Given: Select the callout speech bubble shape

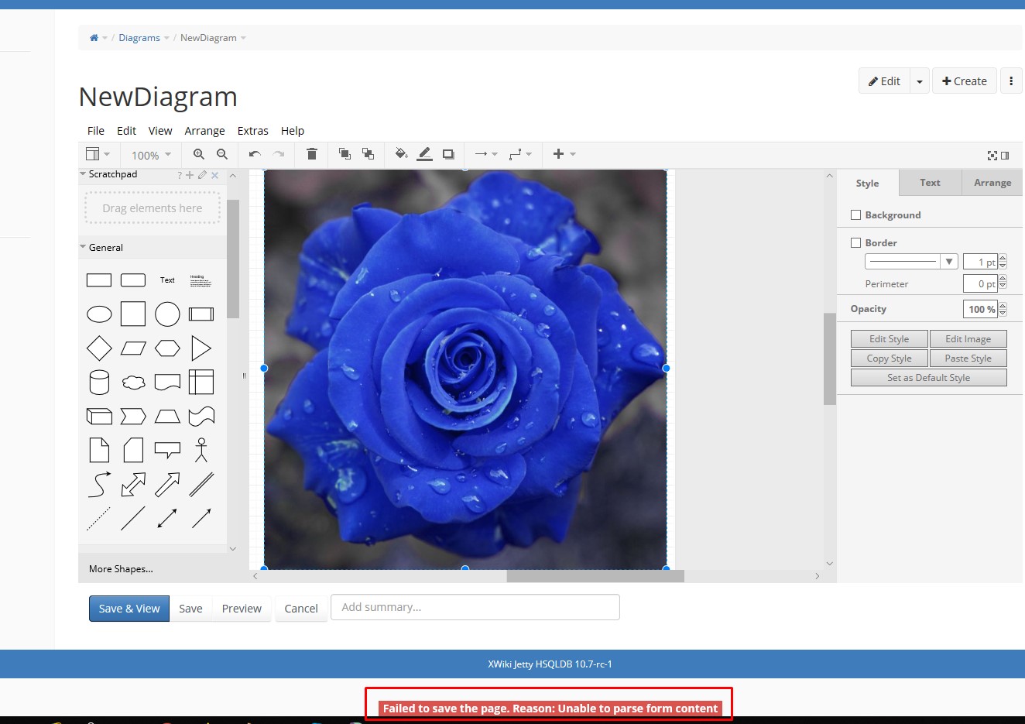Looking at the screenshot, I should click(167, 450).
